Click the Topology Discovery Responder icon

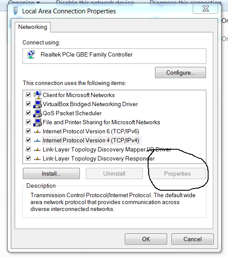click(x=38, y=159)
